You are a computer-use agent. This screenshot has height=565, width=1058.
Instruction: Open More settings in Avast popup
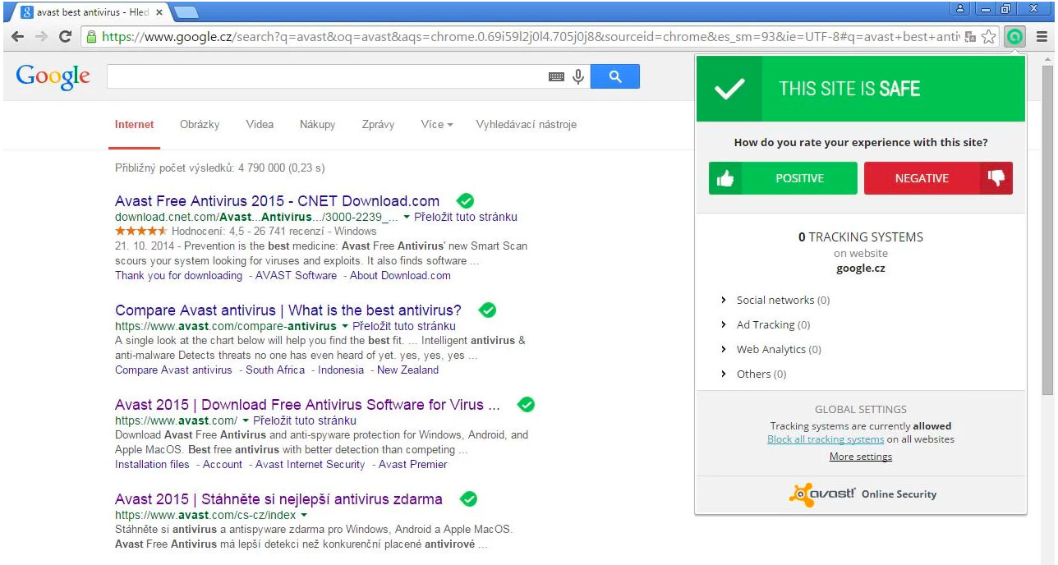(860, 456)
